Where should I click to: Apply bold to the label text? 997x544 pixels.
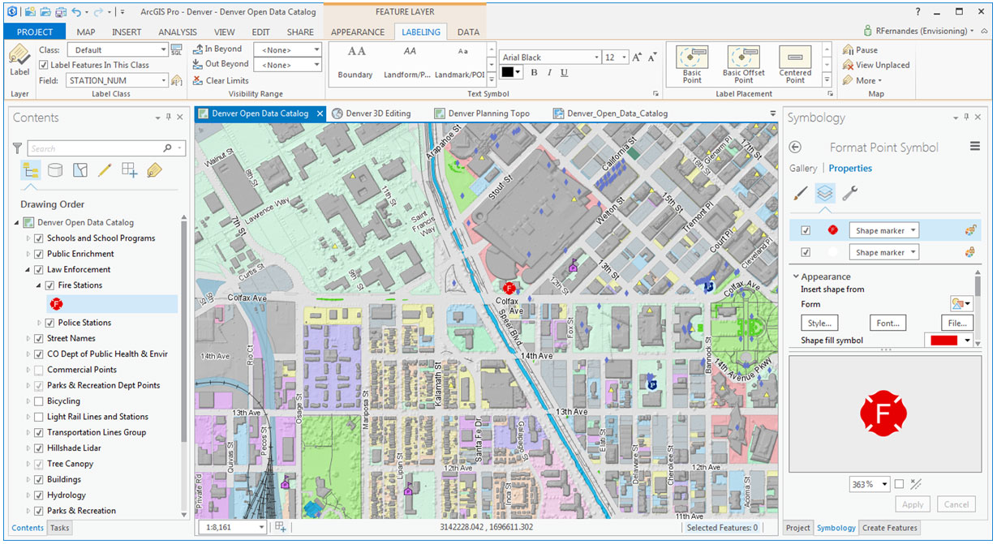535,72
